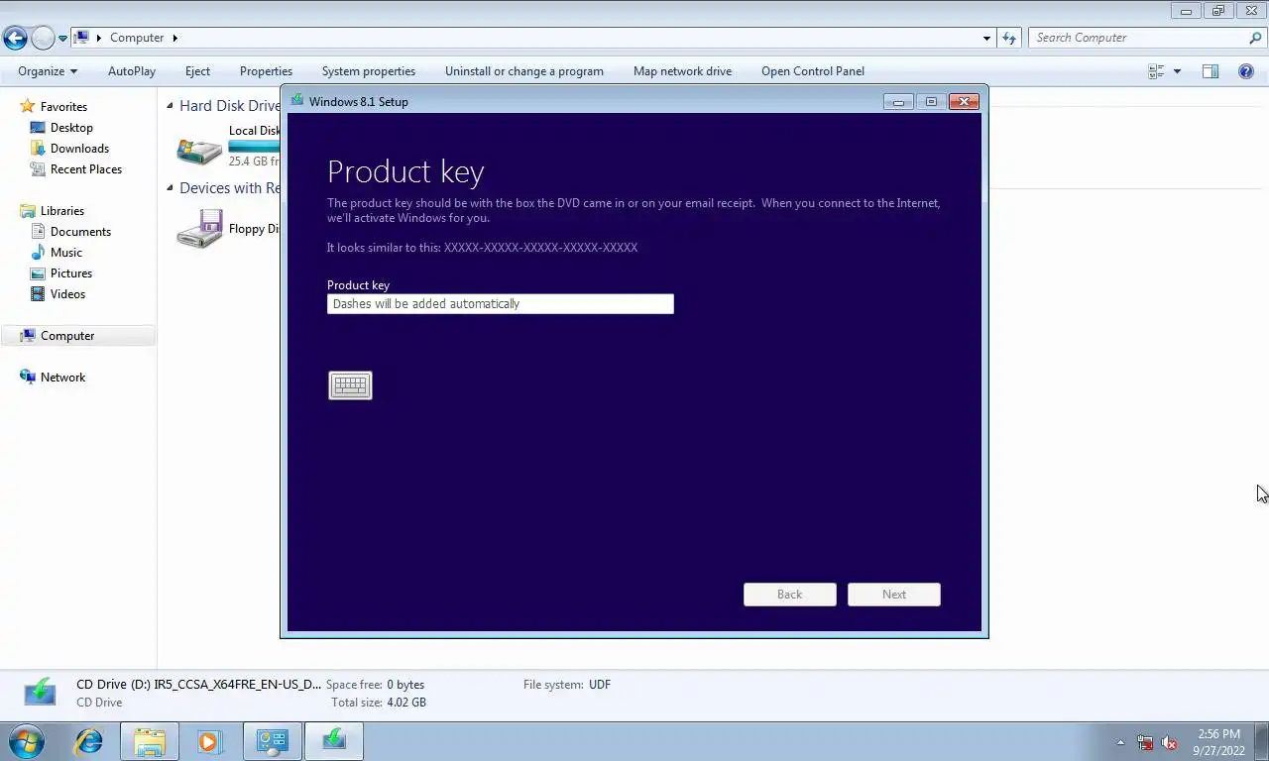Click the Explorer forward navigation arrow
This screenshot has width=1269, height=761.
click(x=43, y=39)
